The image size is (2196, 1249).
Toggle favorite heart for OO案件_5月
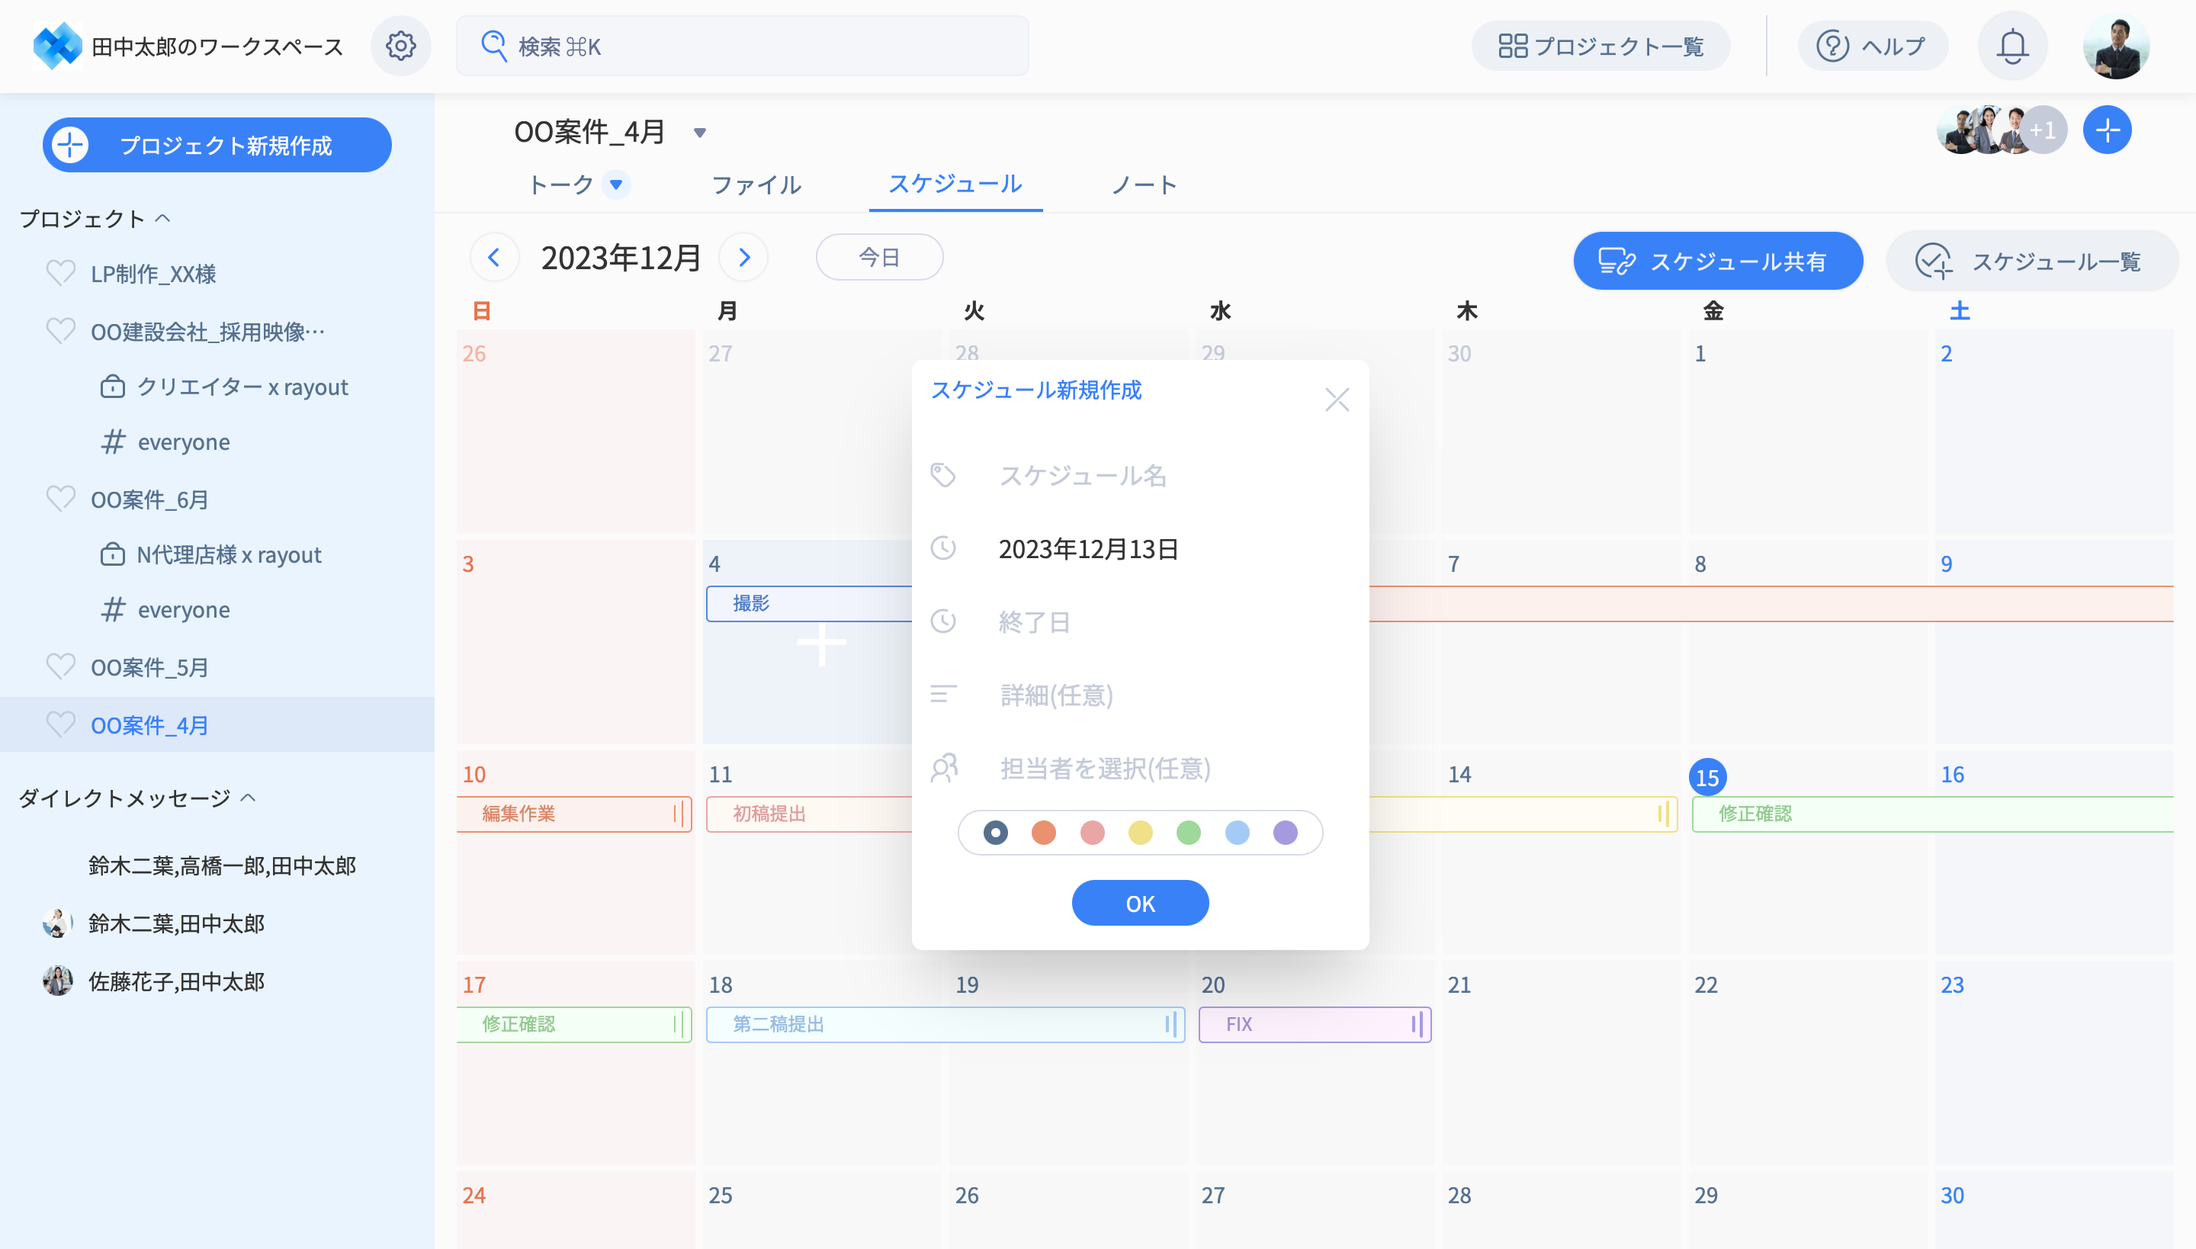pyautogui.click(x=60, y=666)
